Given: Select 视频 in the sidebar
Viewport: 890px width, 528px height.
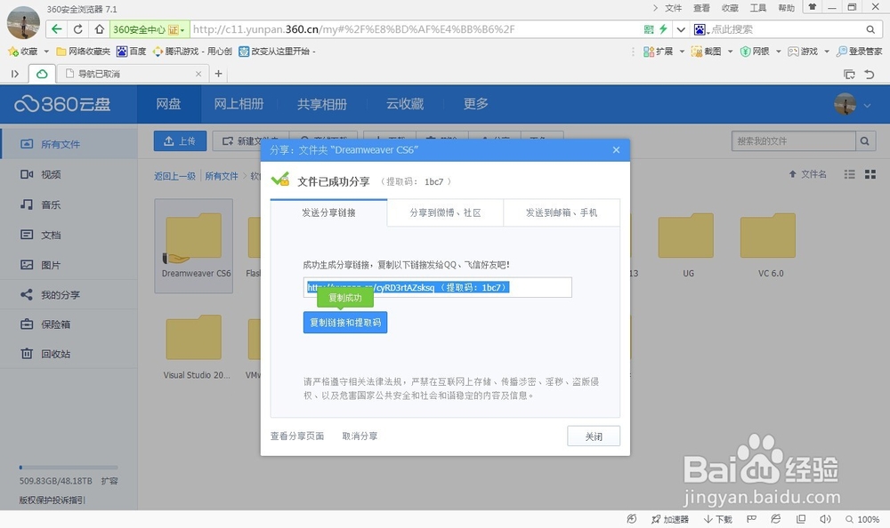Looking at the screenshot, I should coord(69,174).
